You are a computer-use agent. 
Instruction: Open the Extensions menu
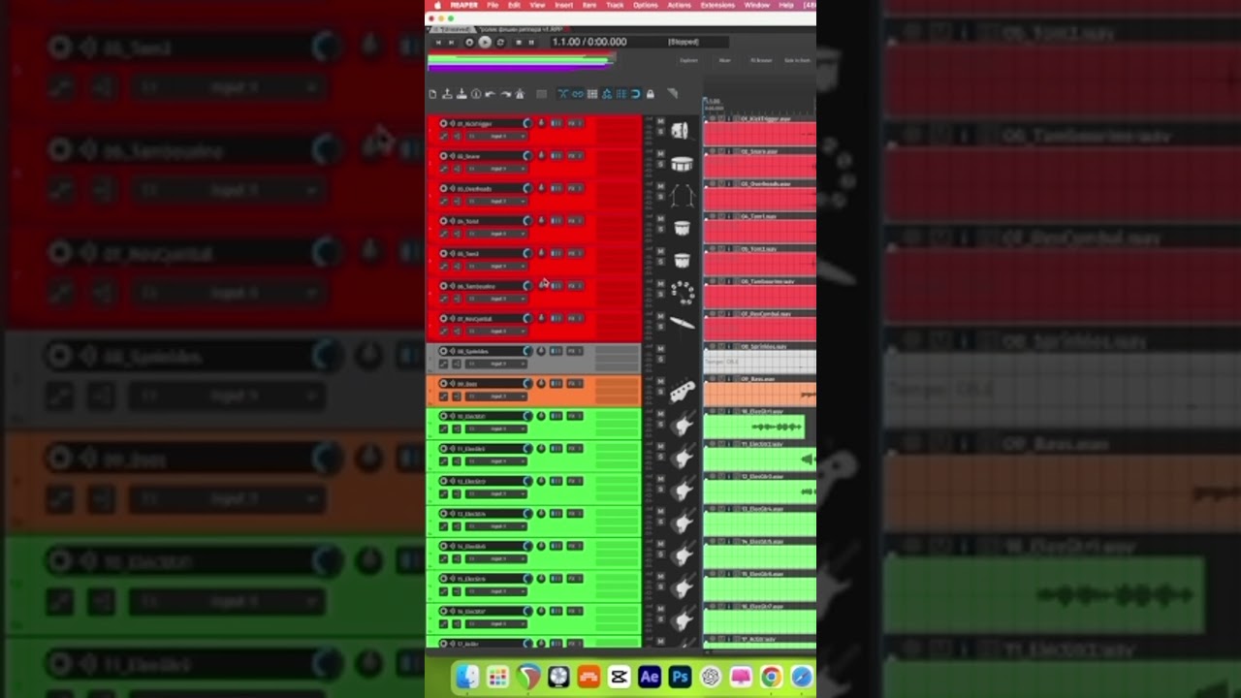point(717,5)
